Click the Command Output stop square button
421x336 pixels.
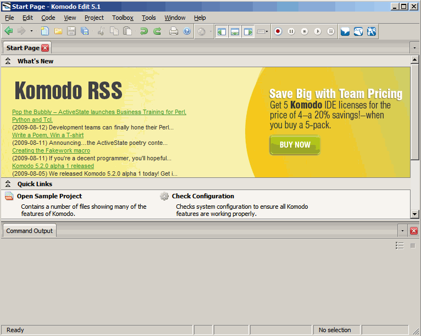tap(413, 246)
